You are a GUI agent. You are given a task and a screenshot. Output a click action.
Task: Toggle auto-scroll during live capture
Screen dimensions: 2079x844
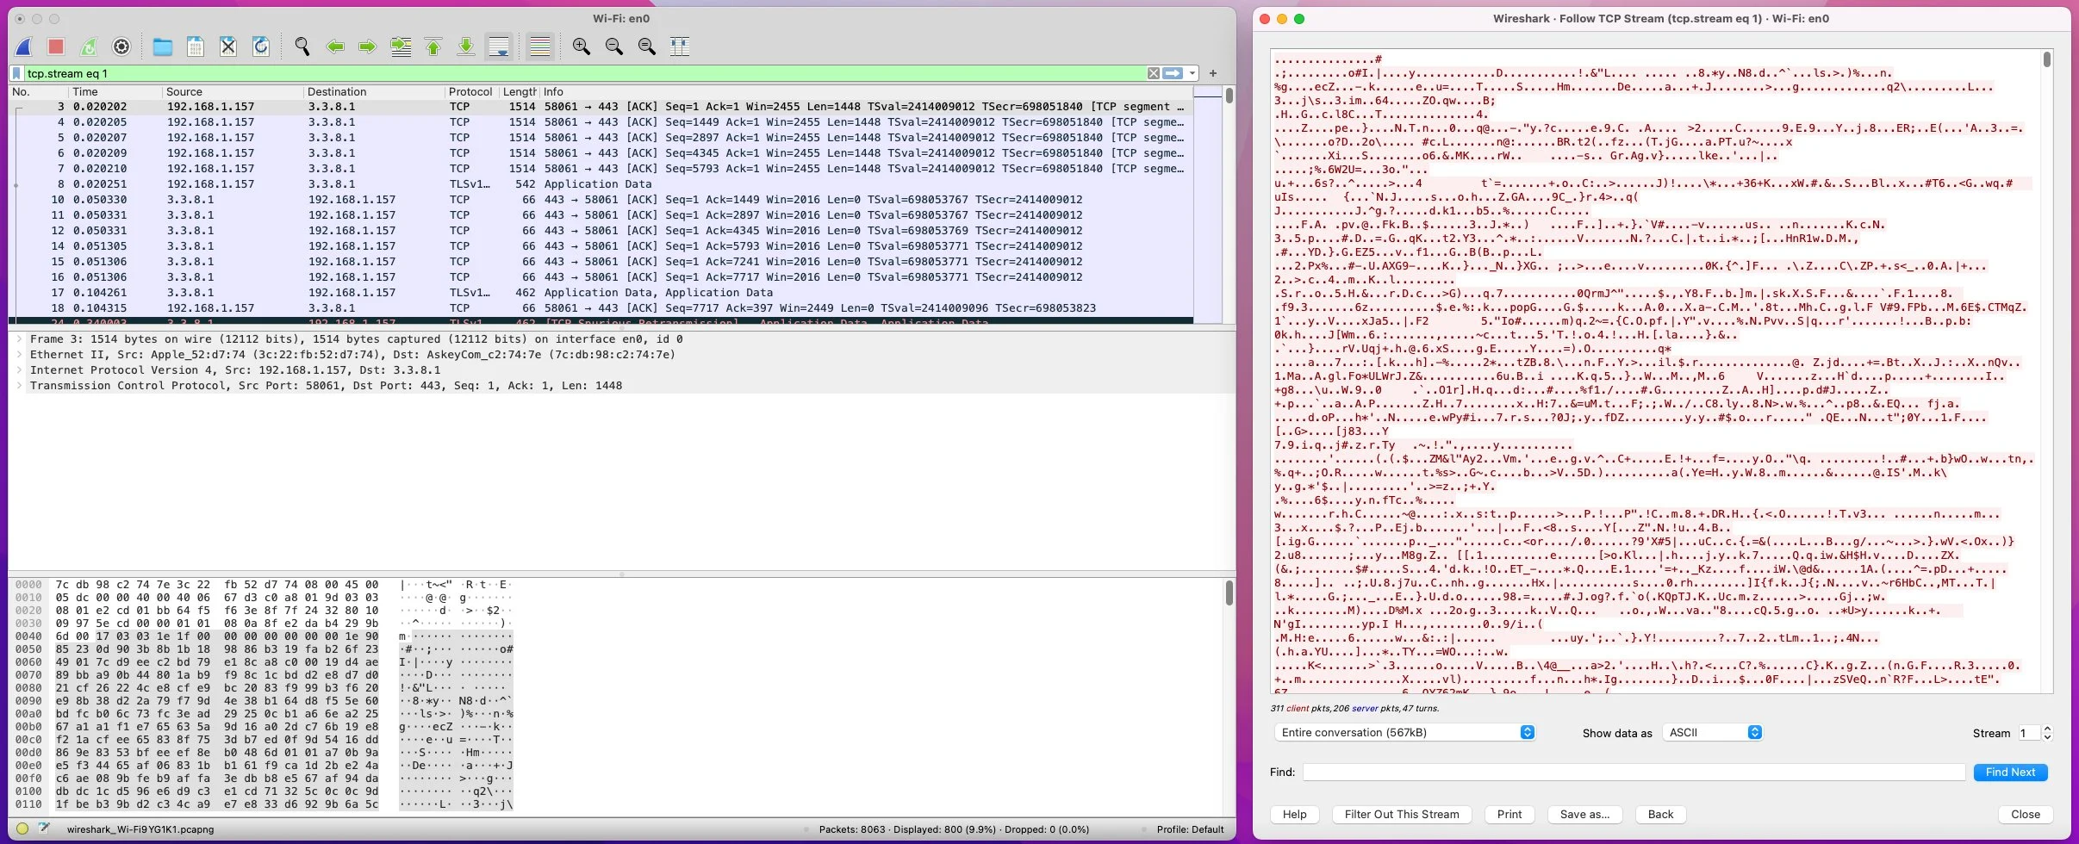(500, 46)
